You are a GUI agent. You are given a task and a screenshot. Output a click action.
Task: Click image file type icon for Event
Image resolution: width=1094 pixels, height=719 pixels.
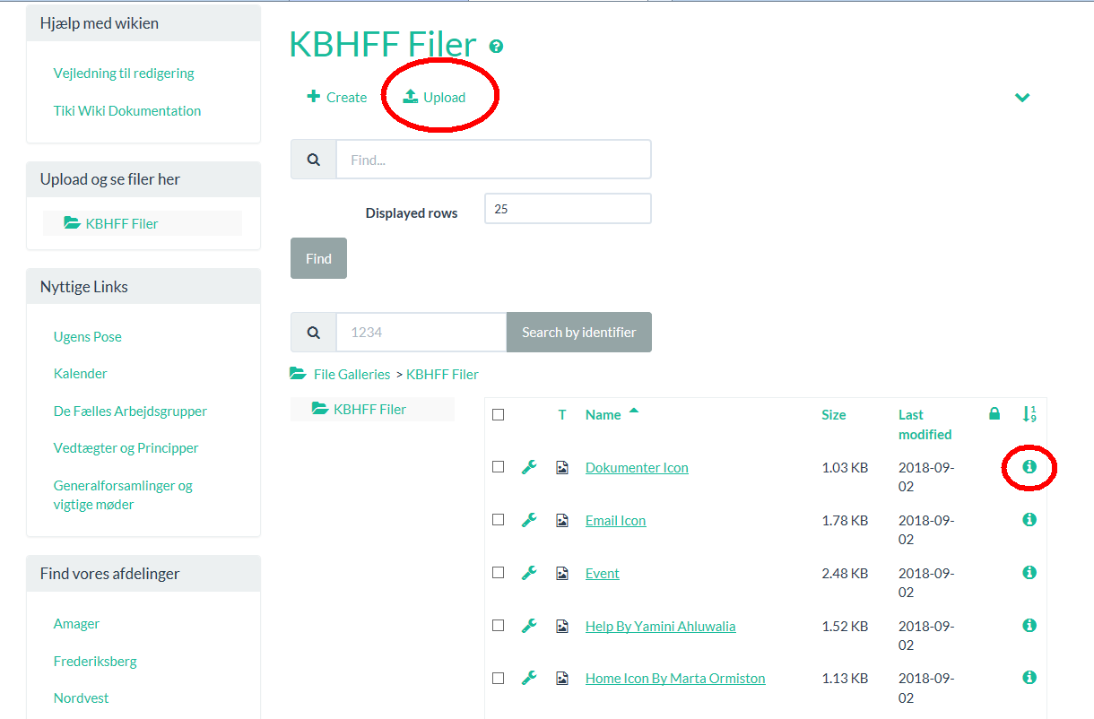pos(562,573)
